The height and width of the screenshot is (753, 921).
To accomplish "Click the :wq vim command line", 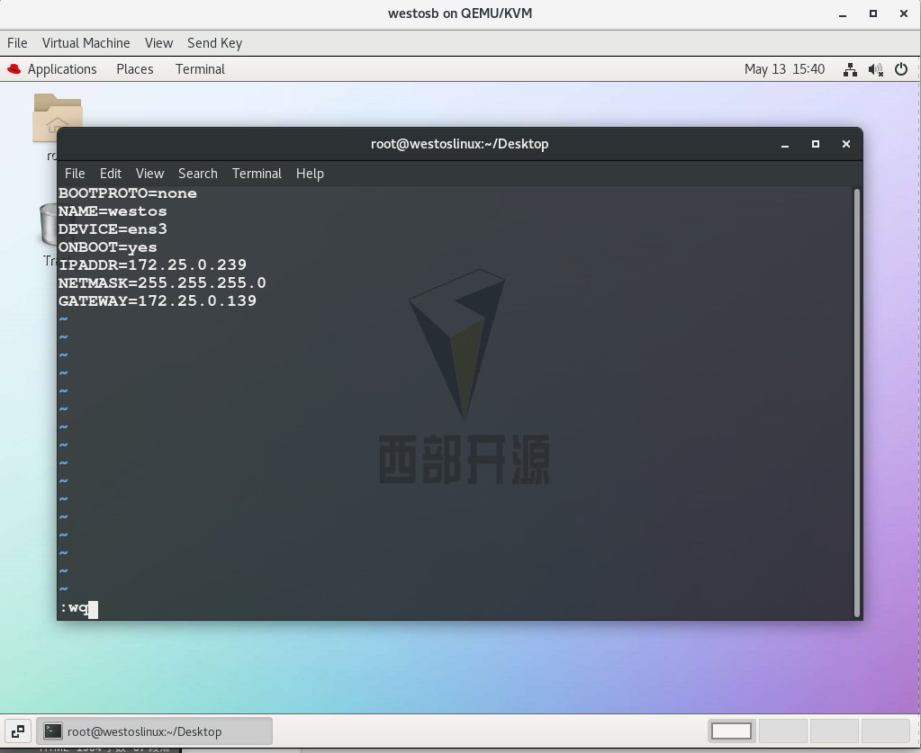I will click(x=78, y=609).
